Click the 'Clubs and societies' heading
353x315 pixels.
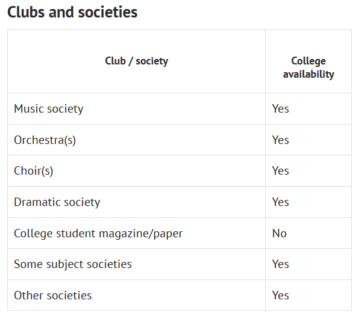(x=72, y=12)
